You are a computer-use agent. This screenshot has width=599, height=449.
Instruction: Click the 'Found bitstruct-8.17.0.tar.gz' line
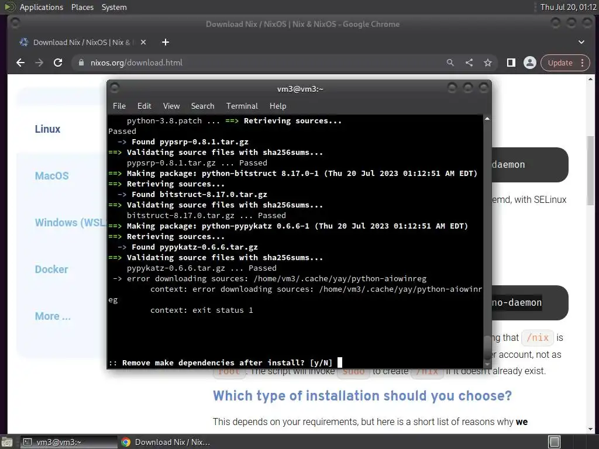tap(192, 194)
